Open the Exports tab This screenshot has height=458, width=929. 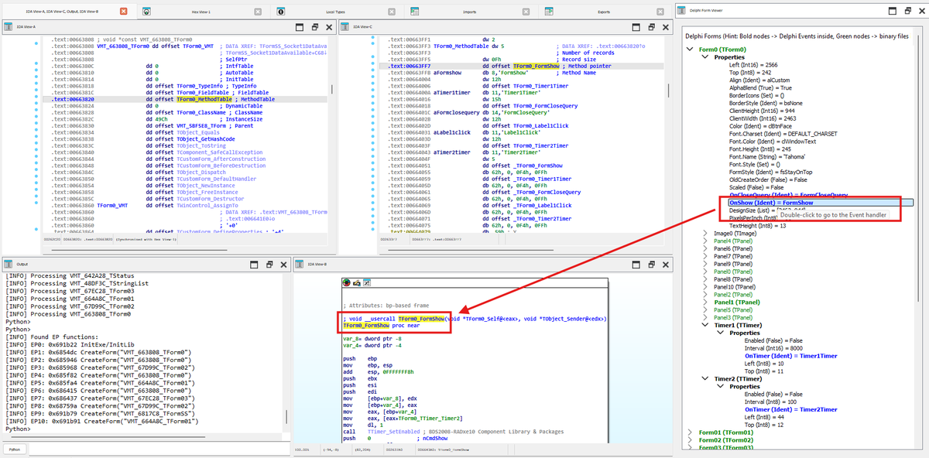[604, 12]
